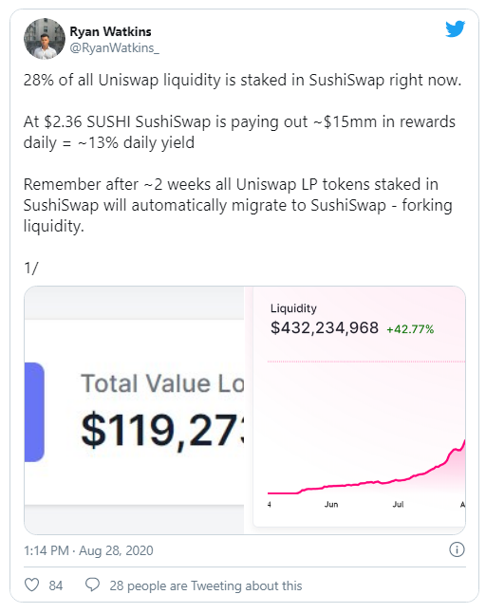Image resolution: width=486 pixels, height=613 pixels.
Task: Click the Ryan Watkins display name
Action: click(110, 31)
